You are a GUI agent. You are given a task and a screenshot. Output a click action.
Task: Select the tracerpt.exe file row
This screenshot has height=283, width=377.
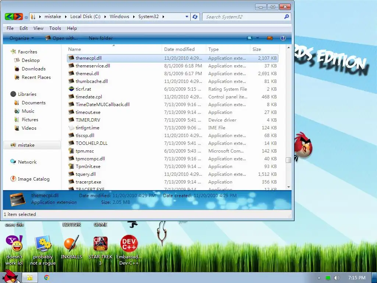(x=172, y=182)
